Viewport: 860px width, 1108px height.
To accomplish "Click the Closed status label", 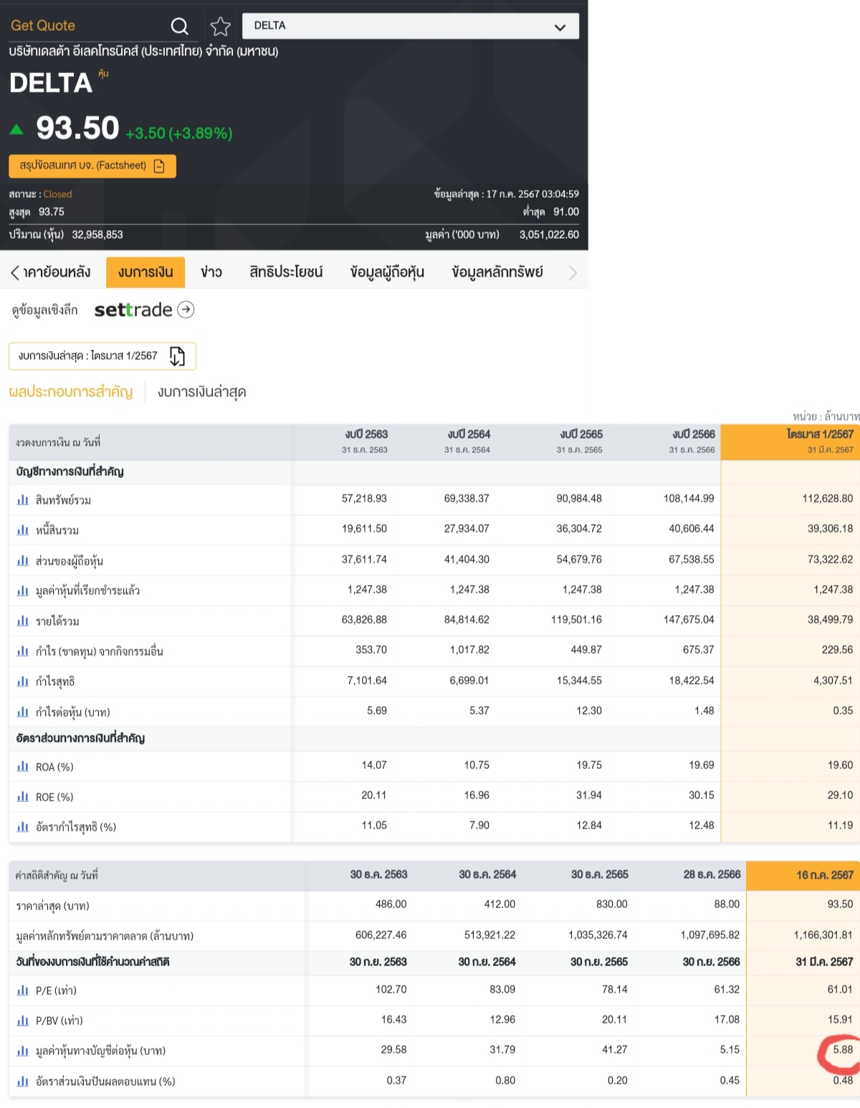I will (57, 194).
